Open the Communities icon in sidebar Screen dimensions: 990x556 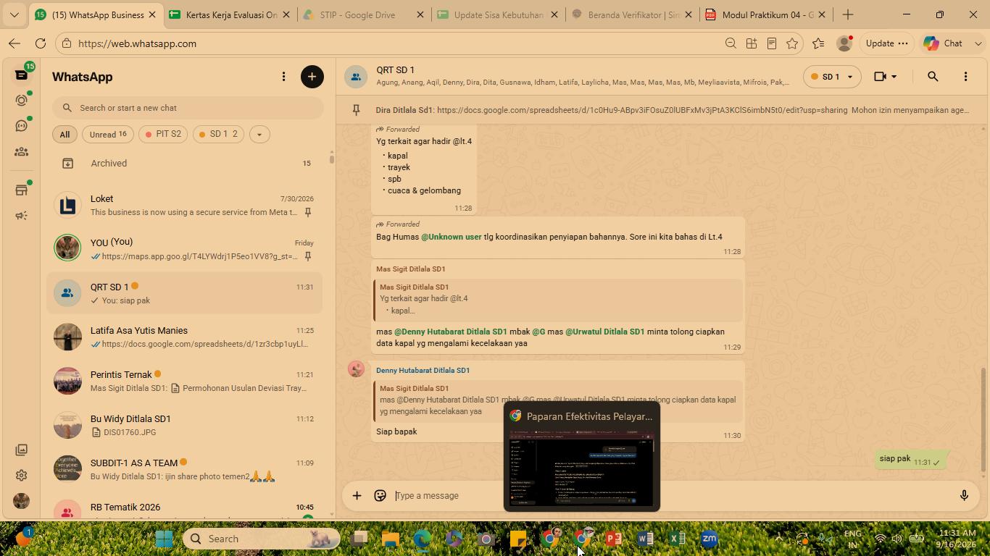tap(21, 152)
